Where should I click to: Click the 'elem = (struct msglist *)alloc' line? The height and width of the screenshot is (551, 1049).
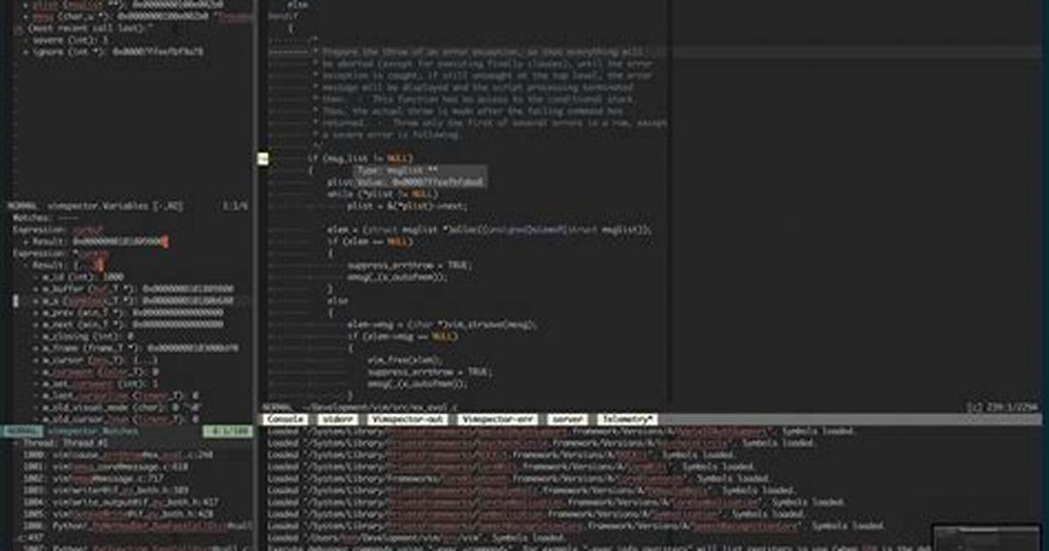pos(489,230)
